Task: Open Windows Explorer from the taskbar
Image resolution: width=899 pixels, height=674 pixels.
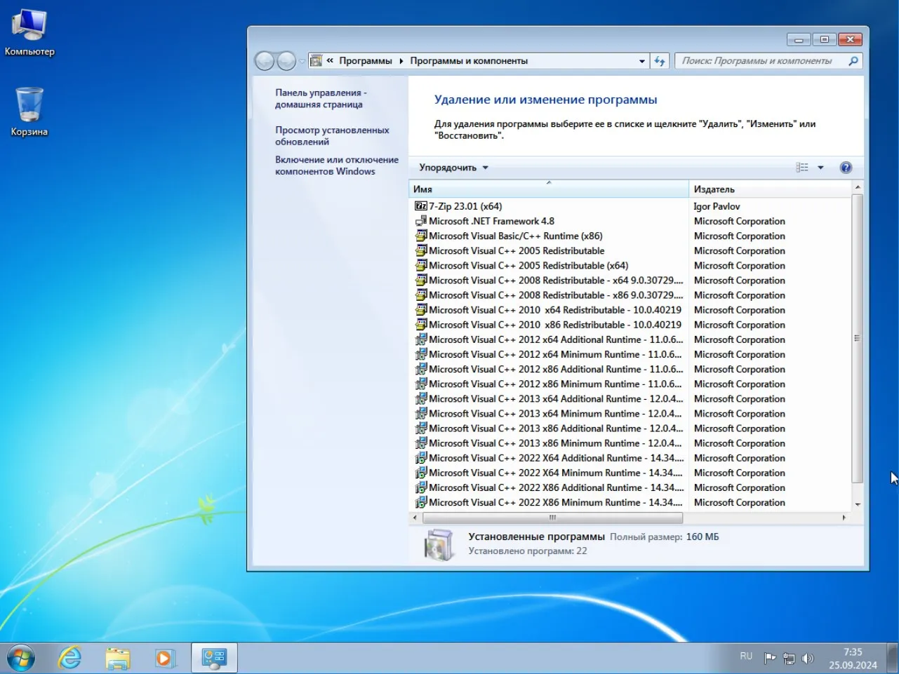Action: pos(117,658)
